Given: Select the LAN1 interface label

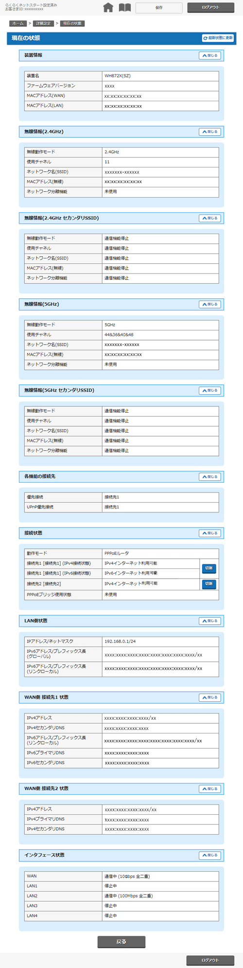Looking at the screenshot, I should [x=32, y=886].
